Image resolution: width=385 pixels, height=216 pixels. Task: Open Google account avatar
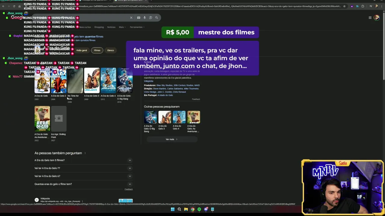pyautogui.click(x=377, y=18)
